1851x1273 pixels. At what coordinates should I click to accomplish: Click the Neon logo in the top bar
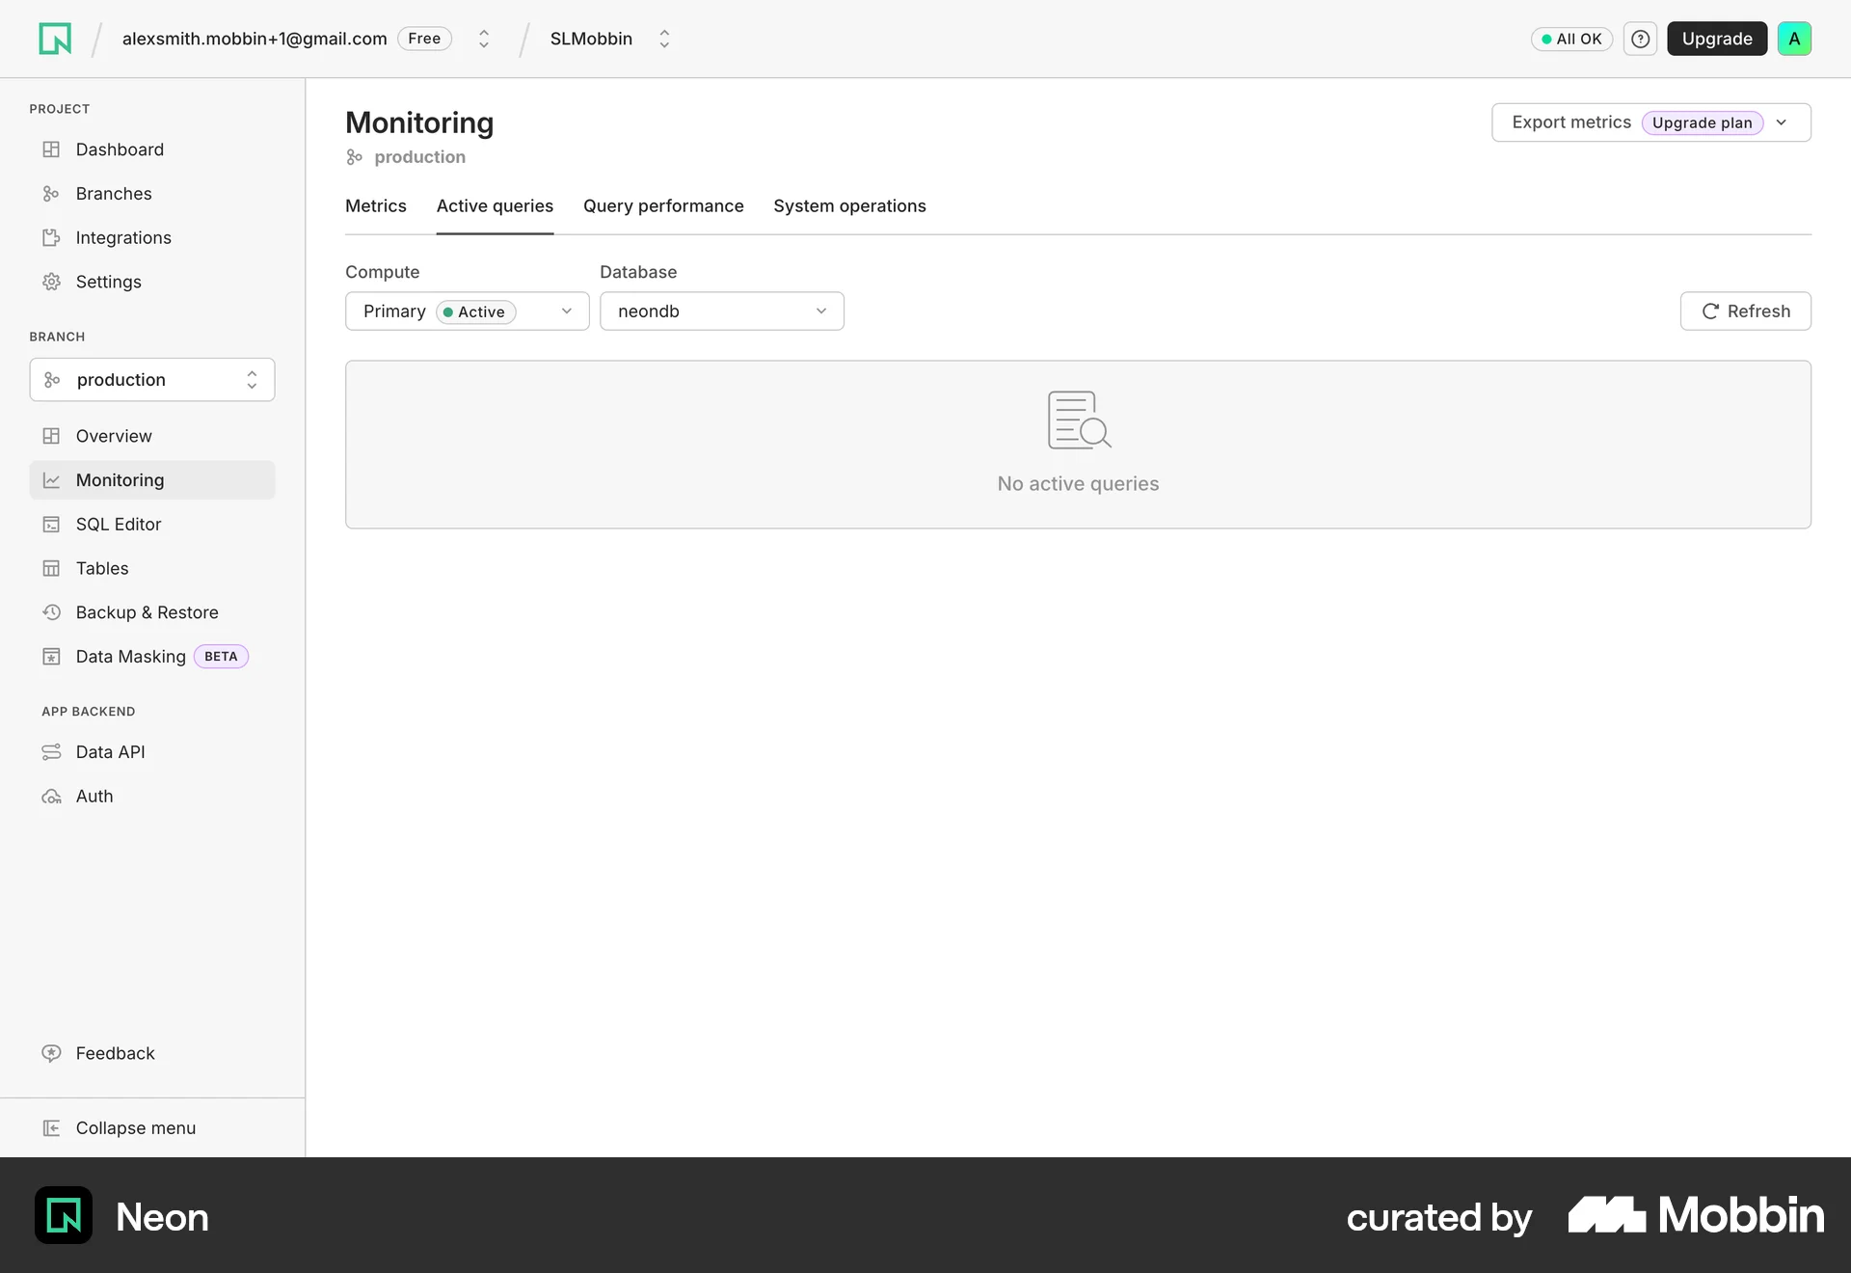tap(55, 39)
